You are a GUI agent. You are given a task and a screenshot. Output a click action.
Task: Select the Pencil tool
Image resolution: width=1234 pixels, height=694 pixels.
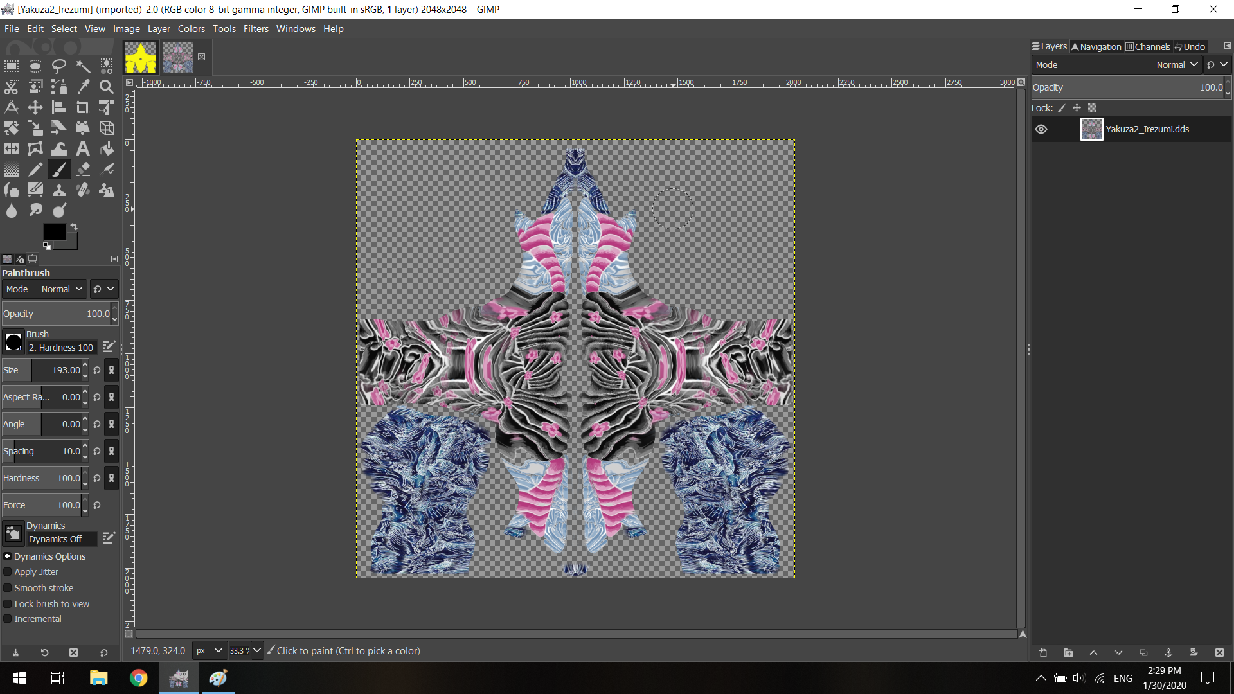coord(35,169)
